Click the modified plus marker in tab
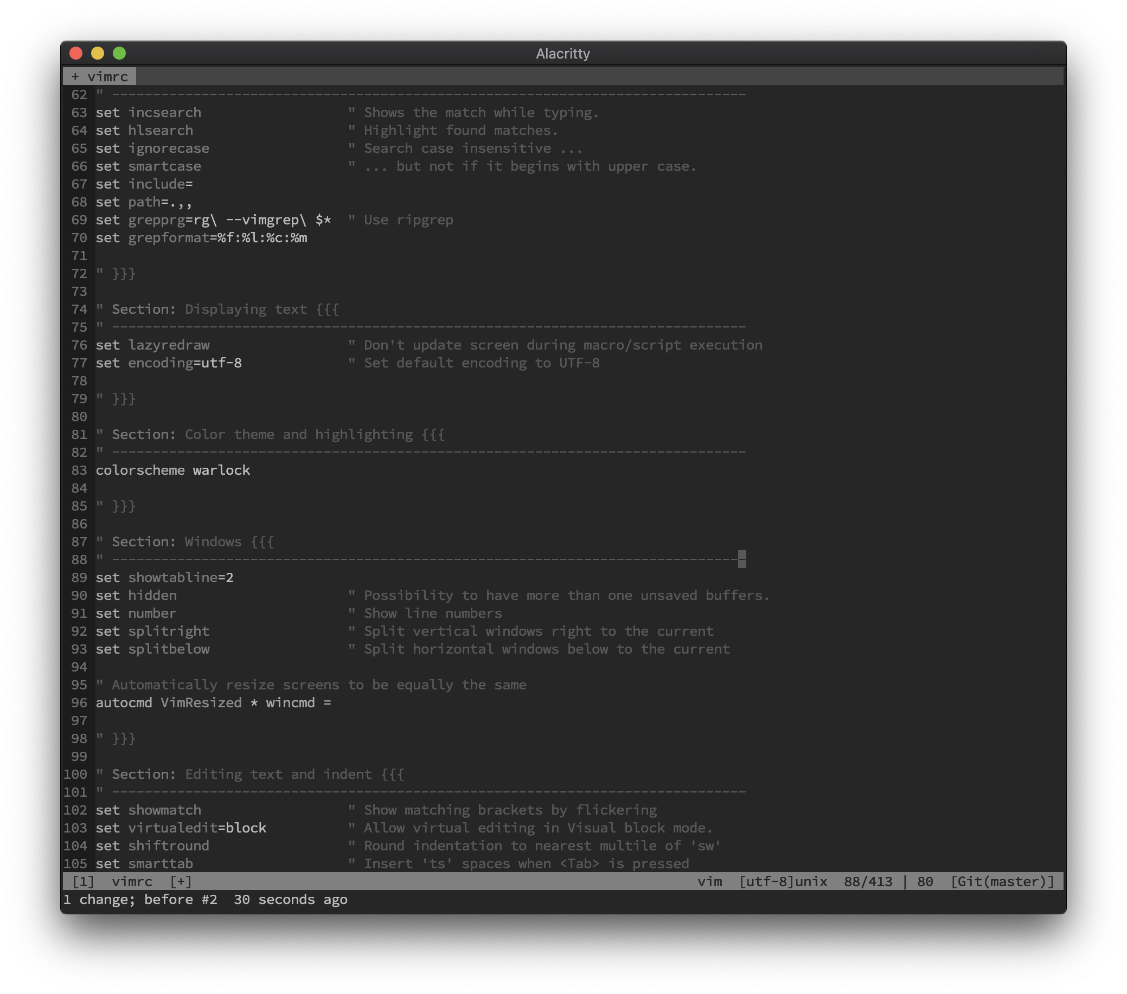 [x=75, y=76]
